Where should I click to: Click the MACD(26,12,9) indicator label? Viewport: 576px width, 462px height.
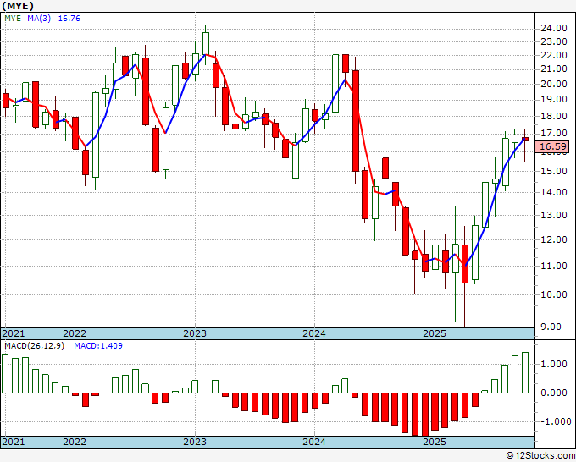pos(34,346)
